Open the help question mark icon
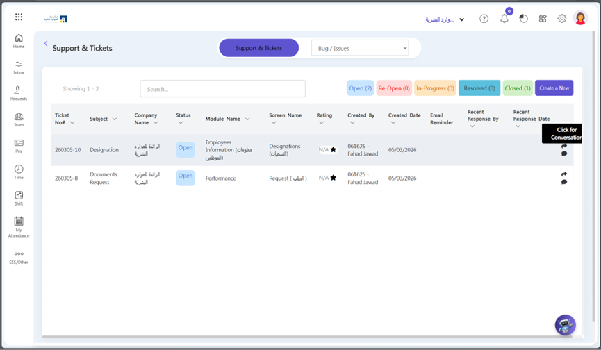Image resolution: width=601 pixels, height=350 pixels. pos(484,19)
